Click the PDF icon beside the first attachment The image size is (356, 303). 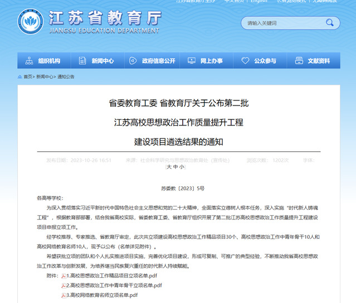(64, 276)
